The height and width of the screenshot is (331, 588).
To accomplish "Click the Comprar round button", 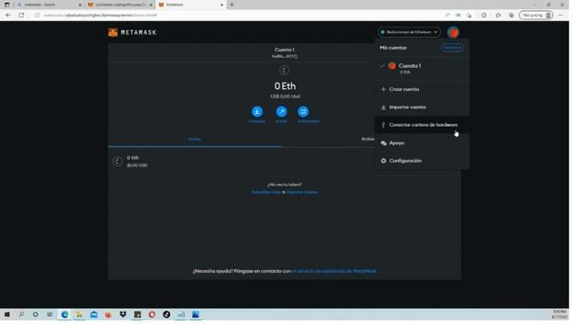I will (257, 111).
